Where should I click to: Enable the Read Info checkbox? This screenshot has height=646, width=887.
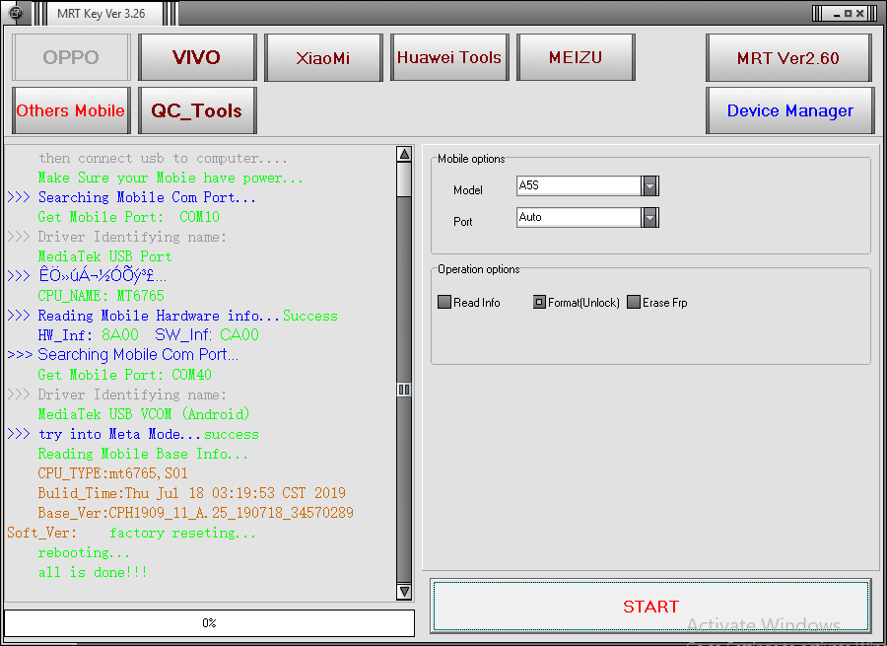pyautogui.click(x=444, y=303)
